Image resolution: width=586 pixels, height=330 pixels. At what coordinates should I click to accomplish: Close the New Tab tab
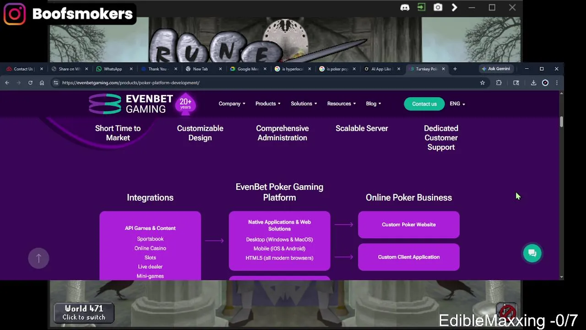(220, 69)
